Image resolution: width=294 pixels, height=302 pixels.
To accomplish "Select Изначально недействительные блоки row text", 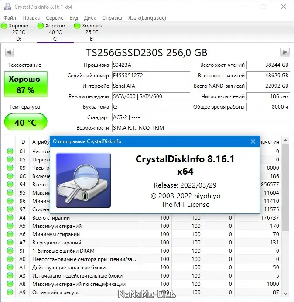I will [77, 276].
